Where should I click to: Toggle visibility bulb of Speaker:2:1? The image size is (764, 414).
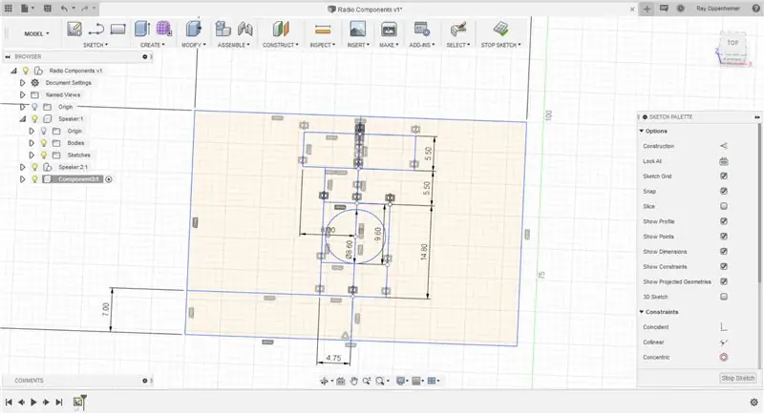(x=34, y=167)
